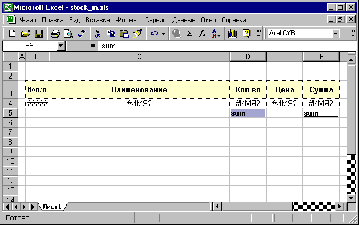Switch to the Лист1 sheet tab
The height and width of the screenshot is (225, 359).
pos(52,207)
